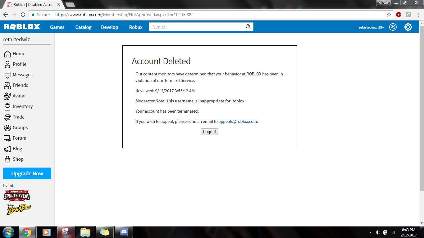Open the Blog megaphone icon in the sidebar

tap(7, 149)
